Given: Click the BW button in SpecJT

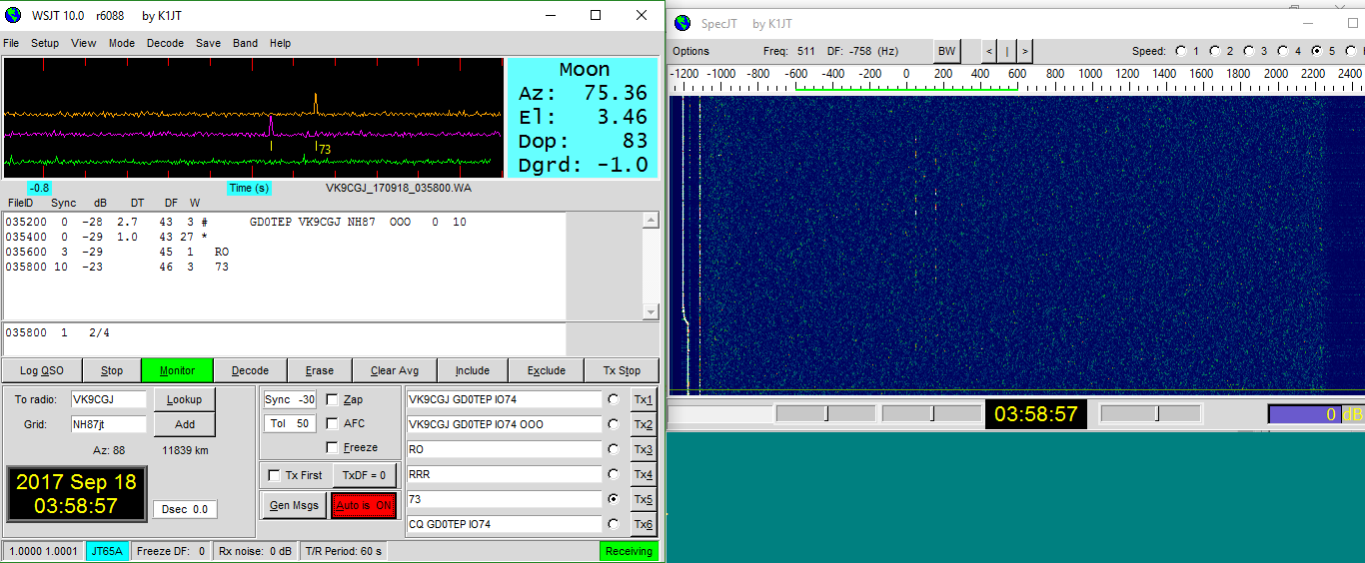Looking at the screenshot, I should tap(945, 51).
